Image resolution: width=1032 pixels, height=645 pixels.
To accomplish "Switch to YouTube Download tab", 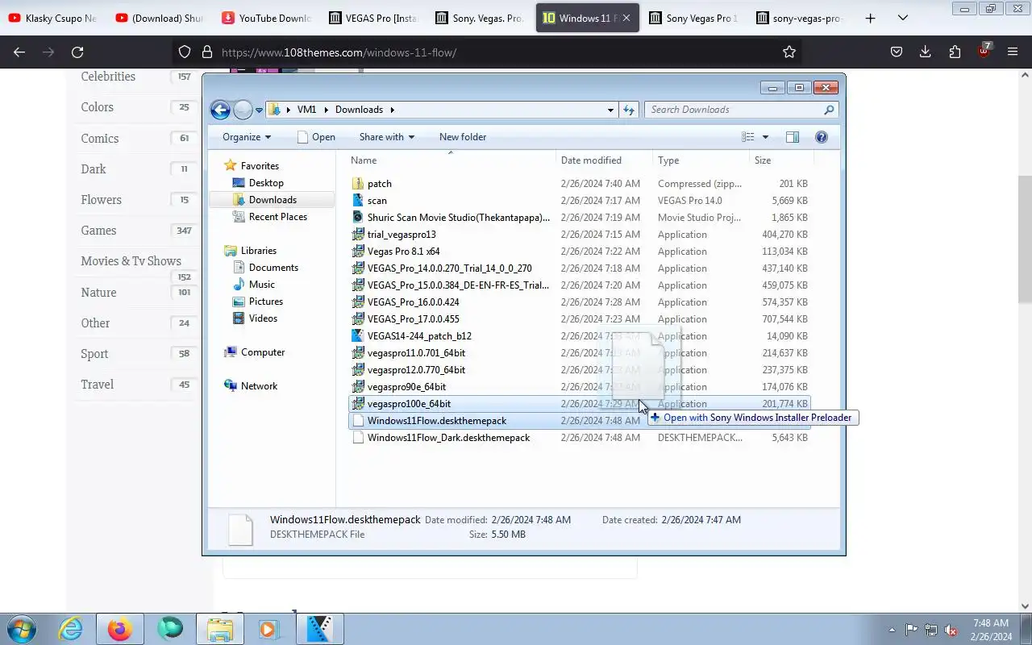I will [x=267, y=18].
